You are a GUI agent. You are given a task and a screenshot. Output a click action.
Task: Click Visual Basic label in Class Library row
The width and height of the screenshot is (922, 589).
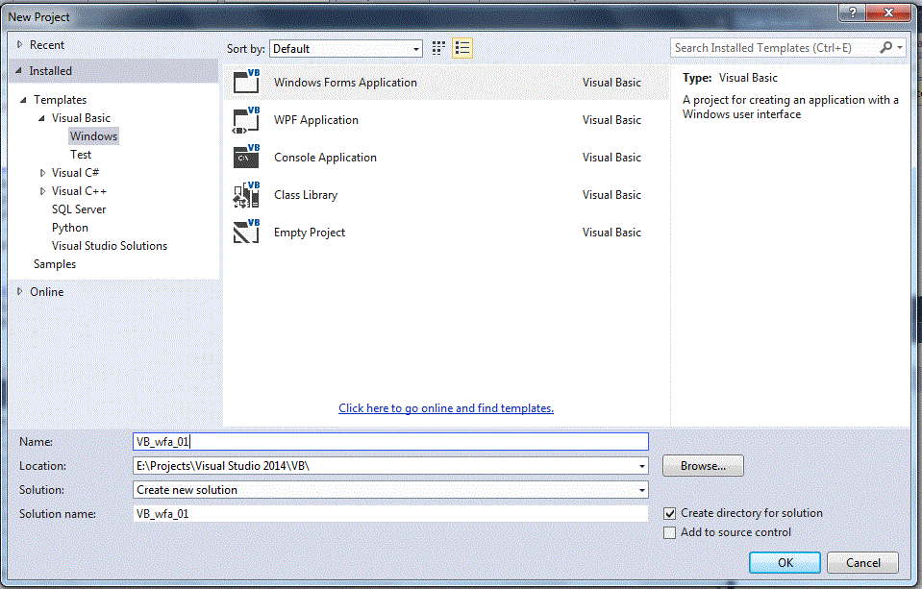pos(611,195)
